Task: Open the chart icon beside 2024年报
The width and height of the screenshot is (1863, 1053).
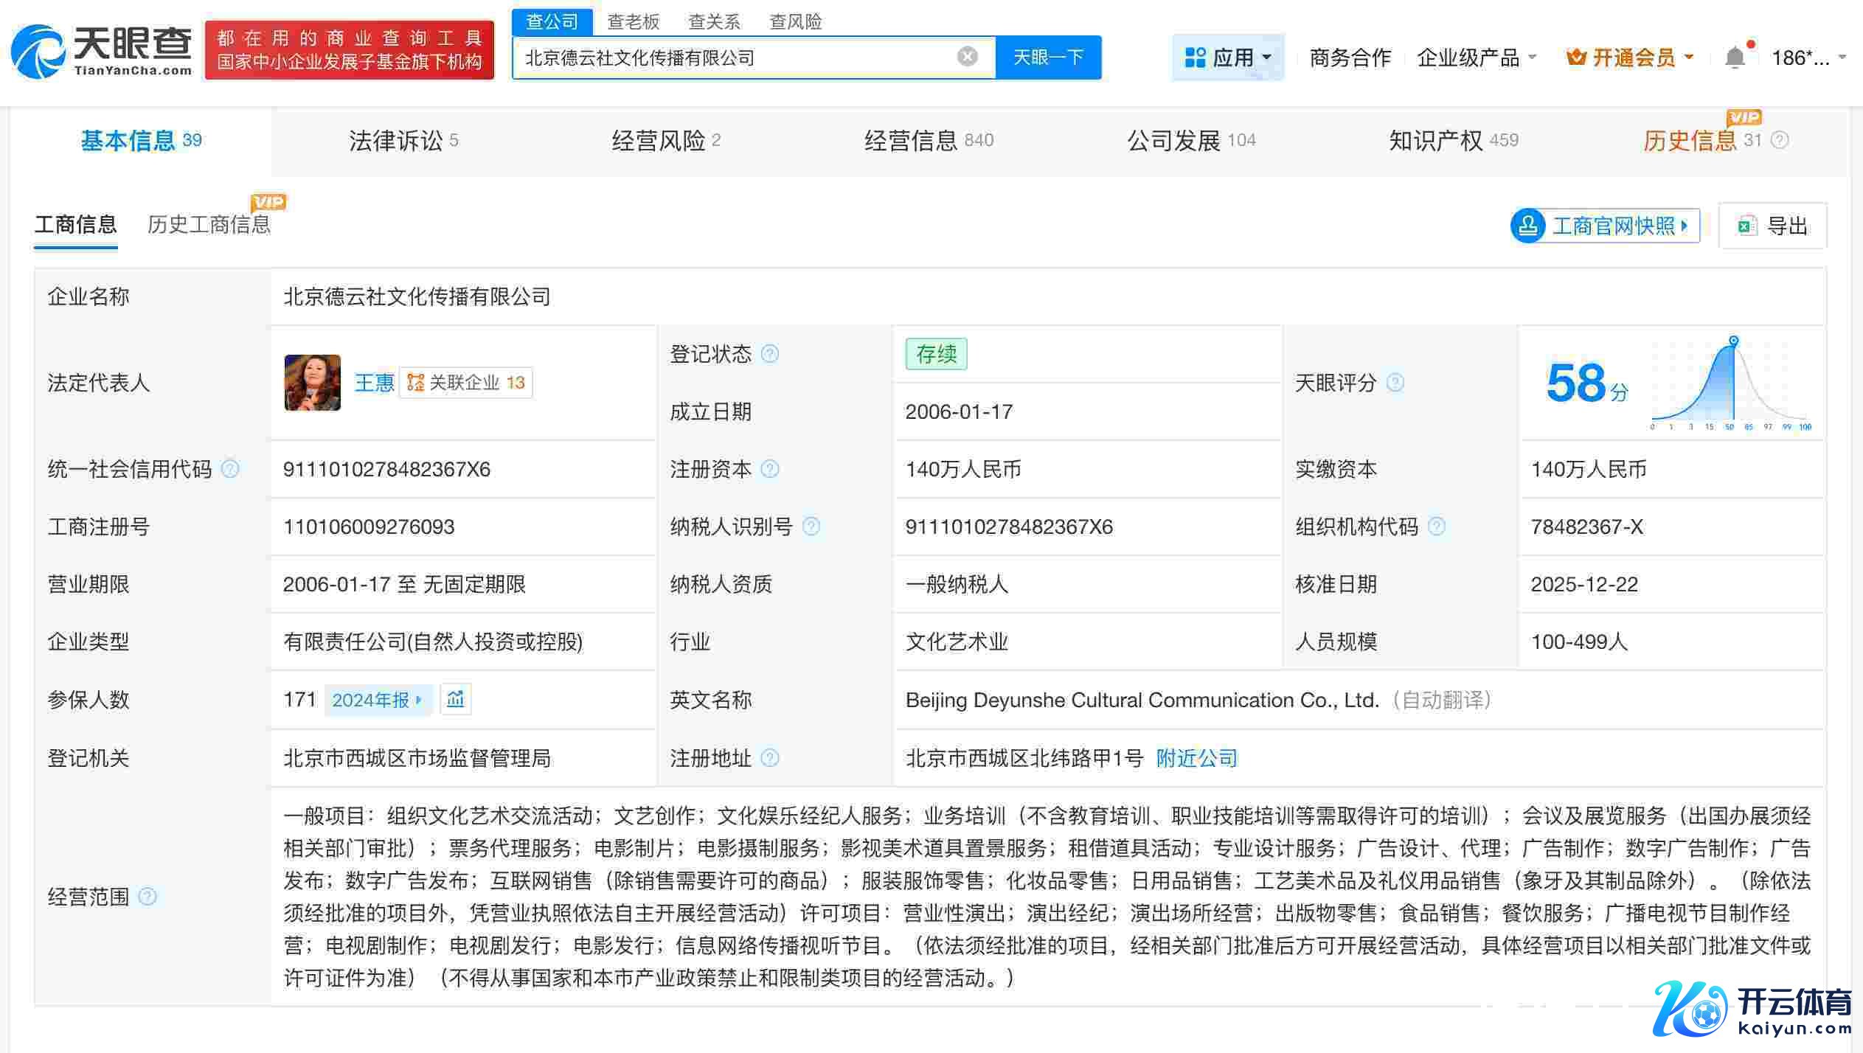Action: pos(455,699)
